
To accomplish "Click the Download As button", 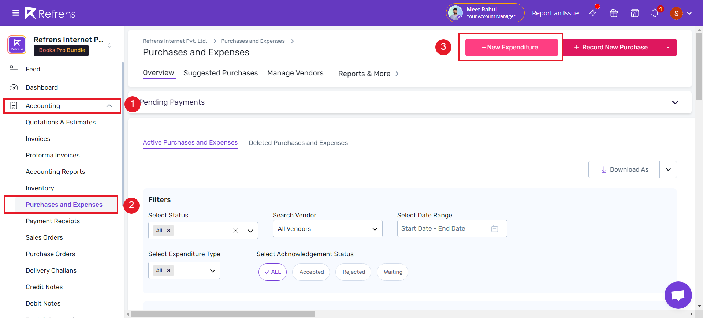I will [x=624, y=170].
